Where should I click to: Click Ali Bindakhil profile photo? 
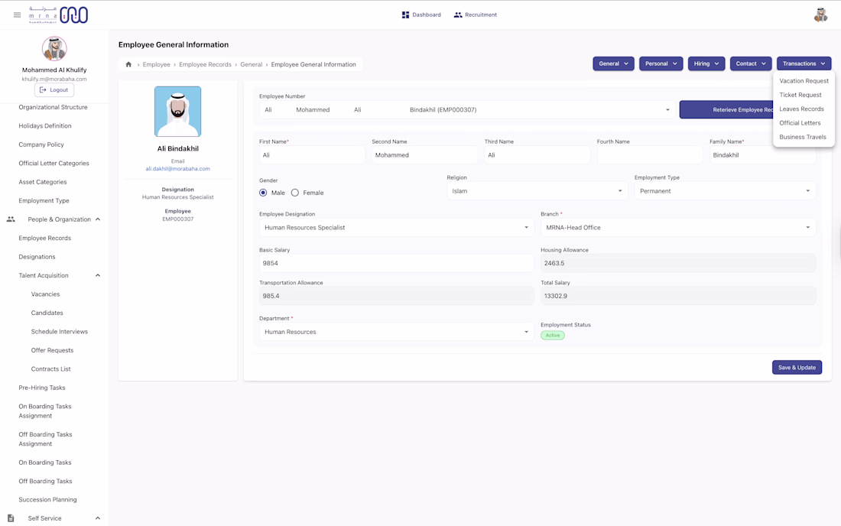tap(178, 112)
